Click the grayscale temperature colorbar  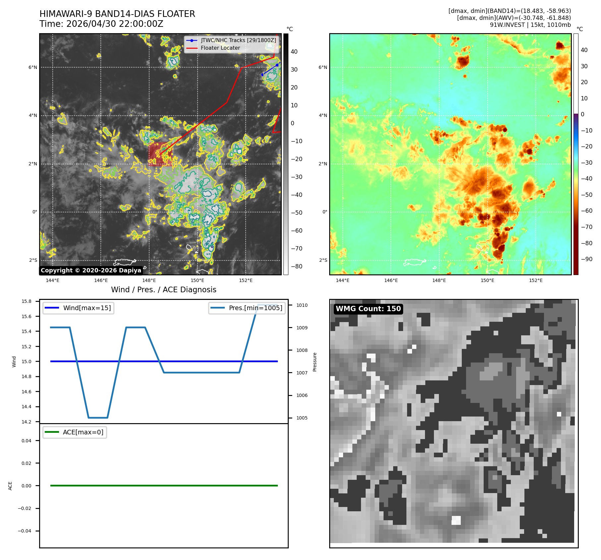[286, 154]
